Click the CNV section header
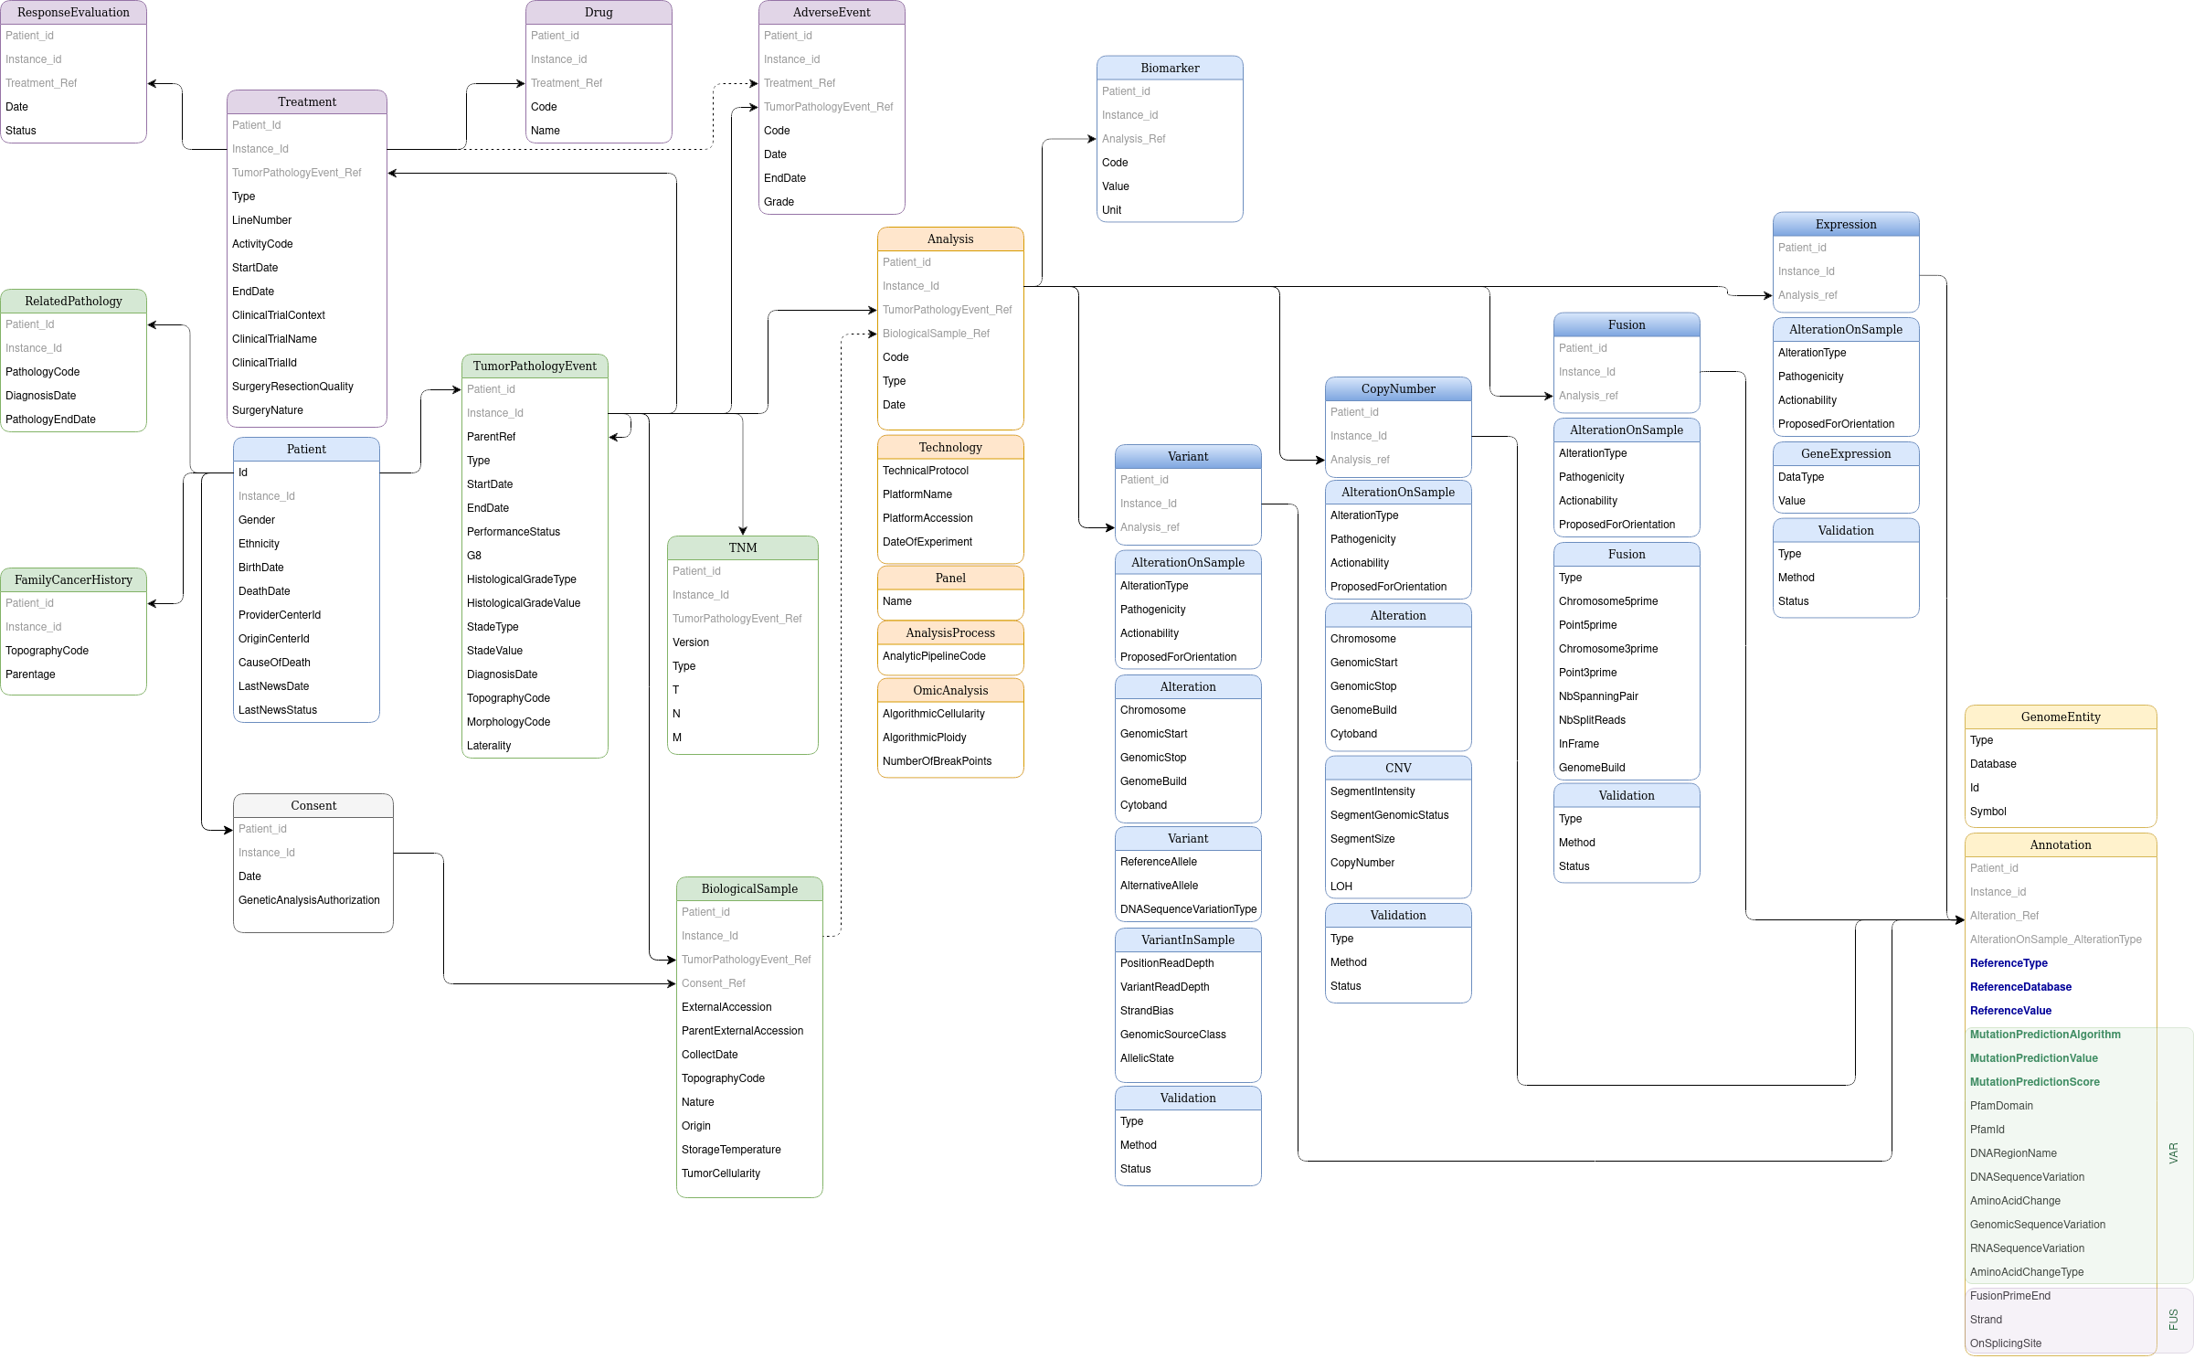2194x1359 pixels. coord(1398,768)
